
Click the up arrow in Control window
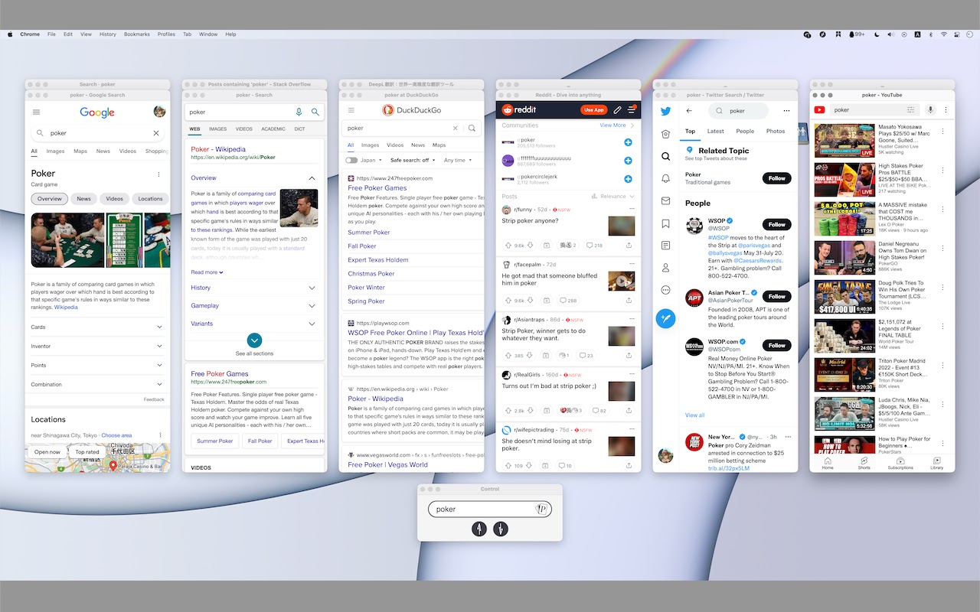[479, 529]
